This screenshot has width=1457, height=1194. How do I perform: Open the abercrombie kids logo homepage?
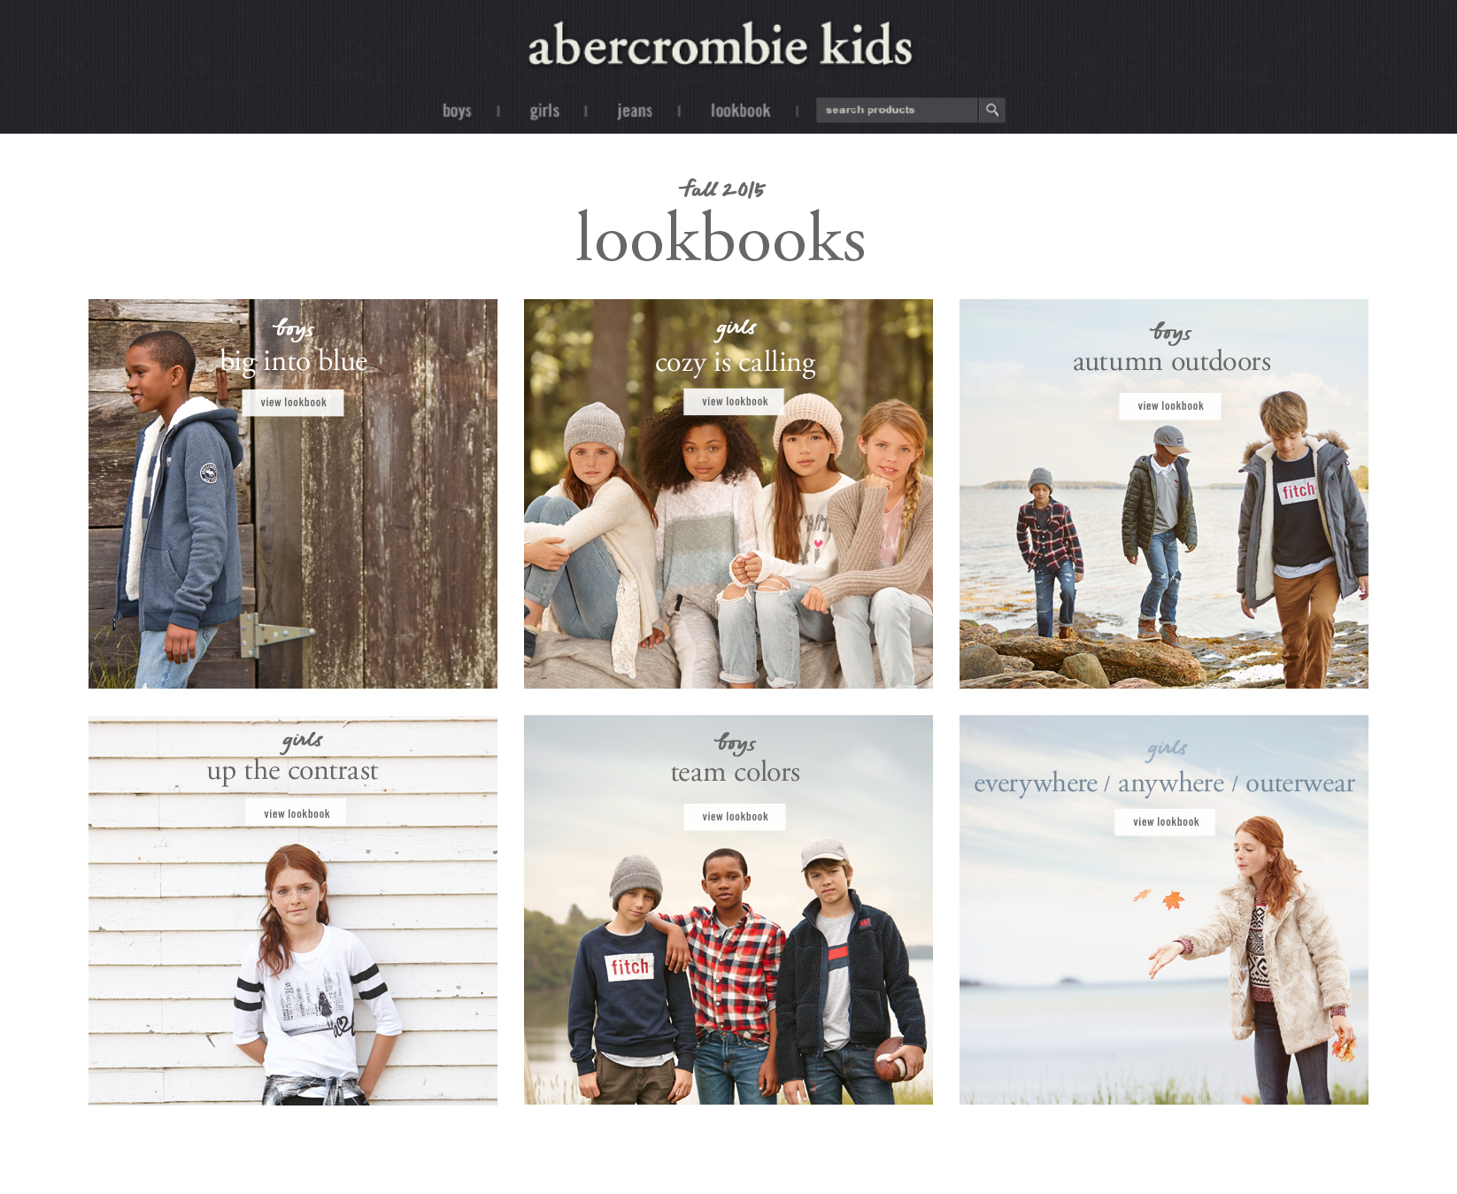[x=720, y=45]
